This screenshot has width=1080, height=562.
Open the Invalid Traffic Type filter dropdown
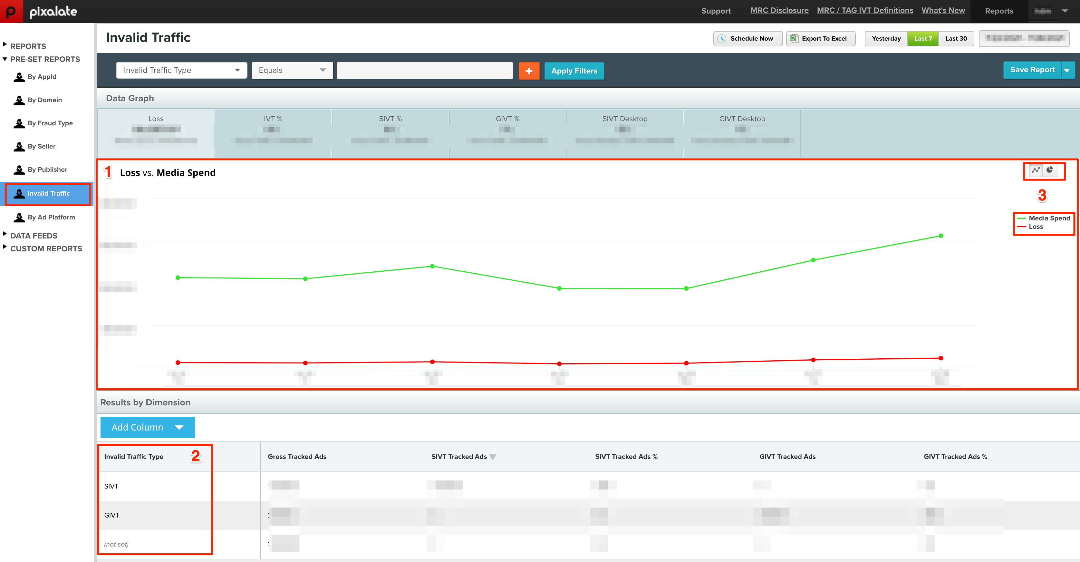tap(181, 71)
